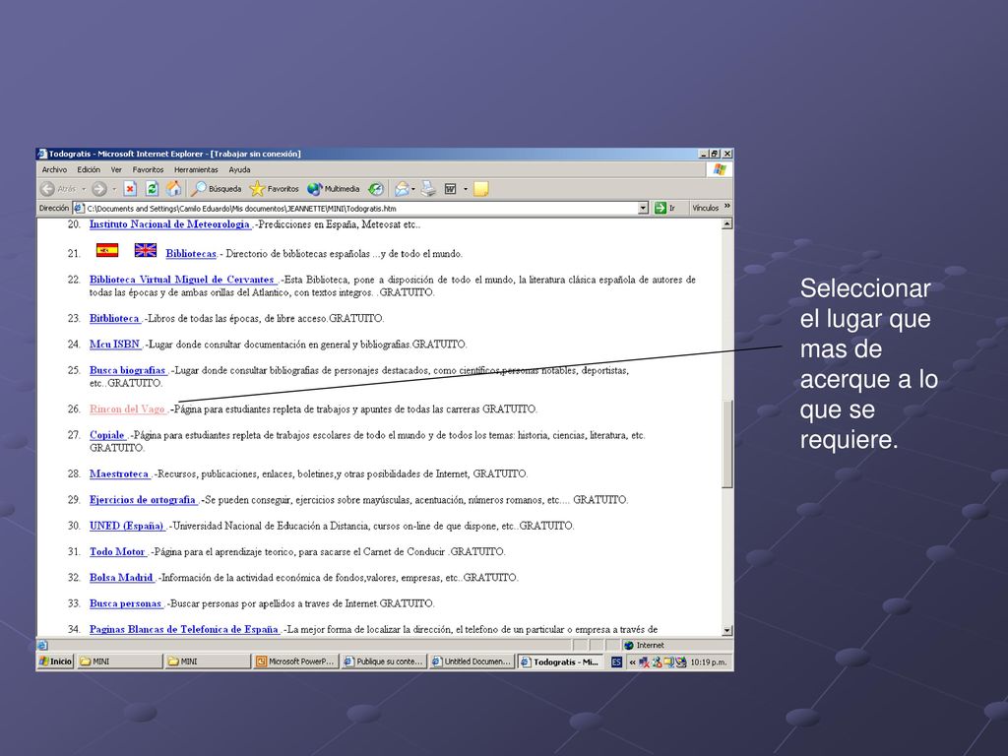The height and width of the screenshot is (756, 1008).
Task: Open the Mail button dropdown arrow
Action: (413, 189)
